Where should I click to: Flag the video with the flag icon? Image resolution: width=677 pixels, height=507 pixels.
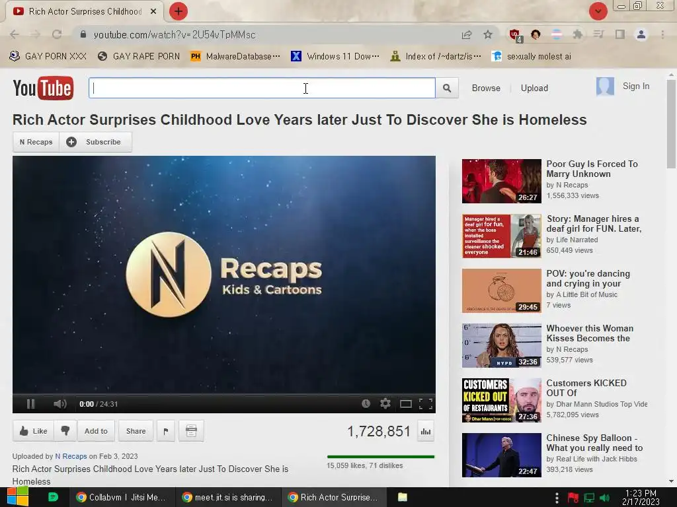166,430
